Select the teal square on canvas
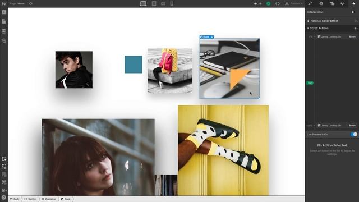This screenshot has height=202, width=359. pos(134,65)
